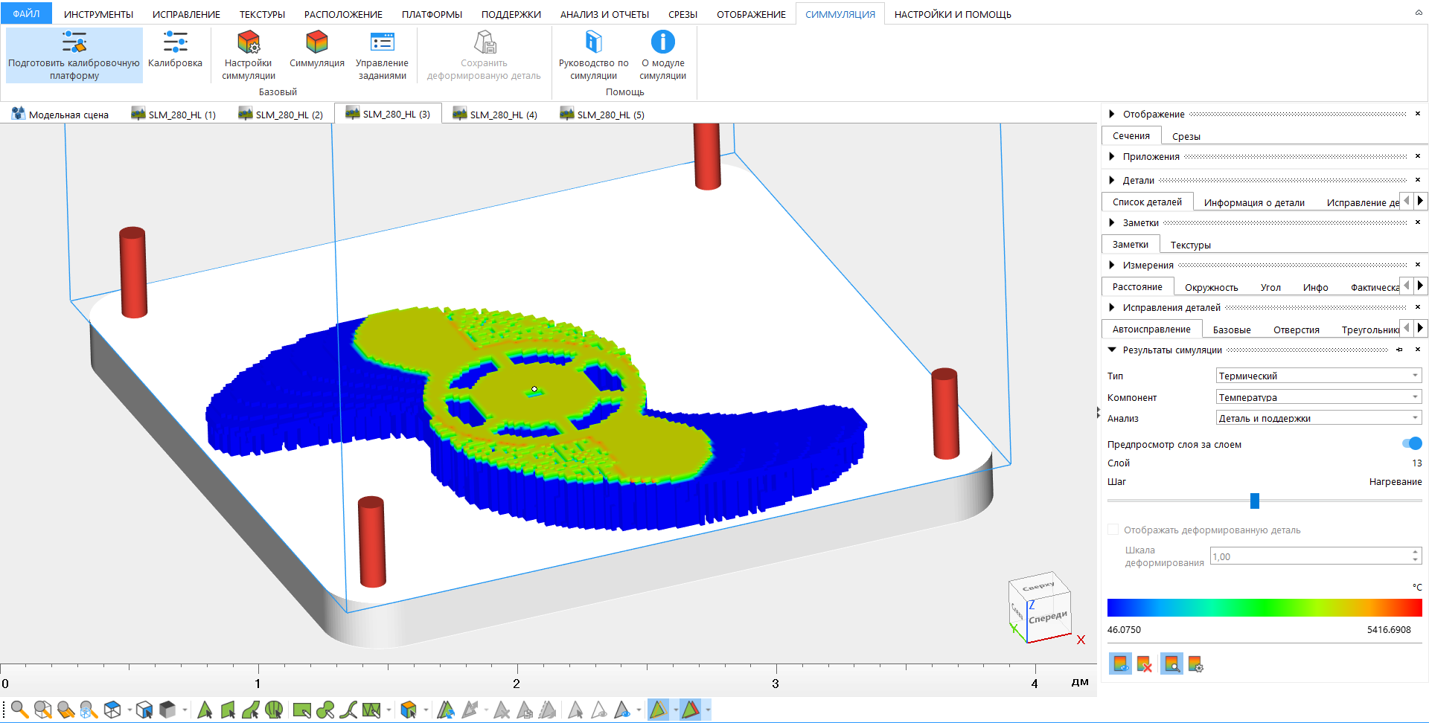Expand the Приложения panel
Image resolution: width=1429 pixels, height=723 pixels.
point(1112,156)
